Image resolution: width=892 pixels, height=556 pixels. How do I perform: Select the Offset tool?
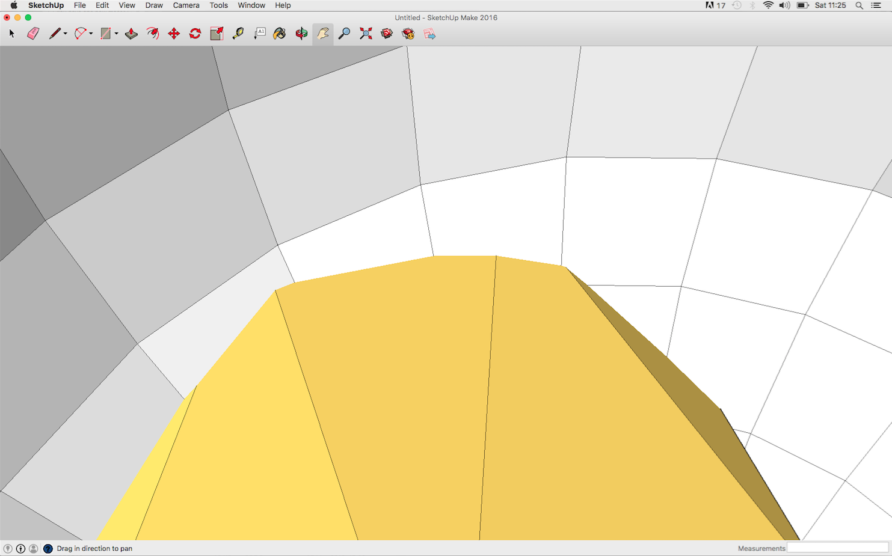tap(153, 34)
